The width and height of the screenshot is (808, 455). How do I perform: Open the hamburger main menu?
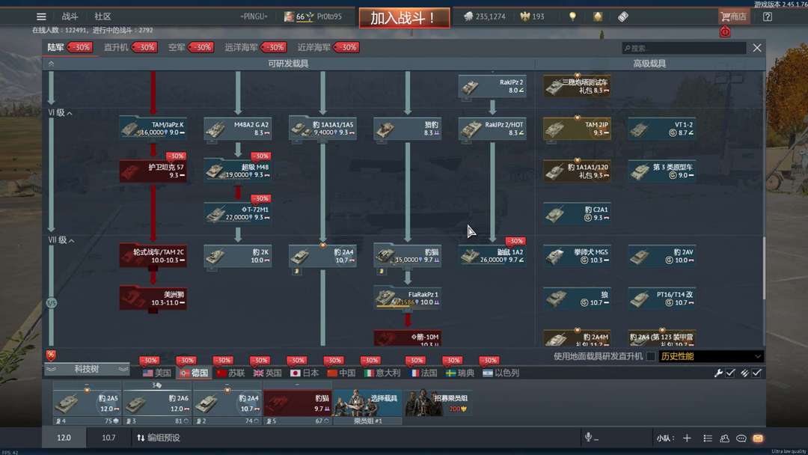41,16
